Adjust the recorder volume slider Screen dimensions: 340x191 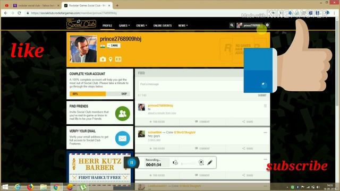click(x=189, y=163)
